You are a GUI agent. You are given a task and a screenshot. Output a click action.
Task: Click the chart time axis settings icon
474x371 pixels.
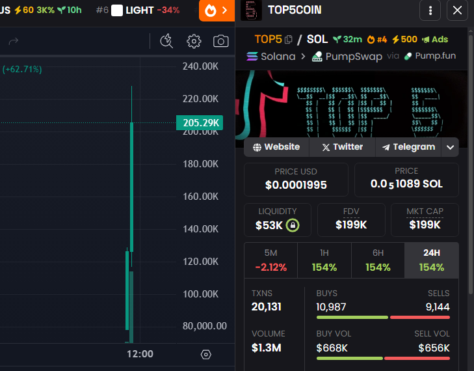(206, 354)
